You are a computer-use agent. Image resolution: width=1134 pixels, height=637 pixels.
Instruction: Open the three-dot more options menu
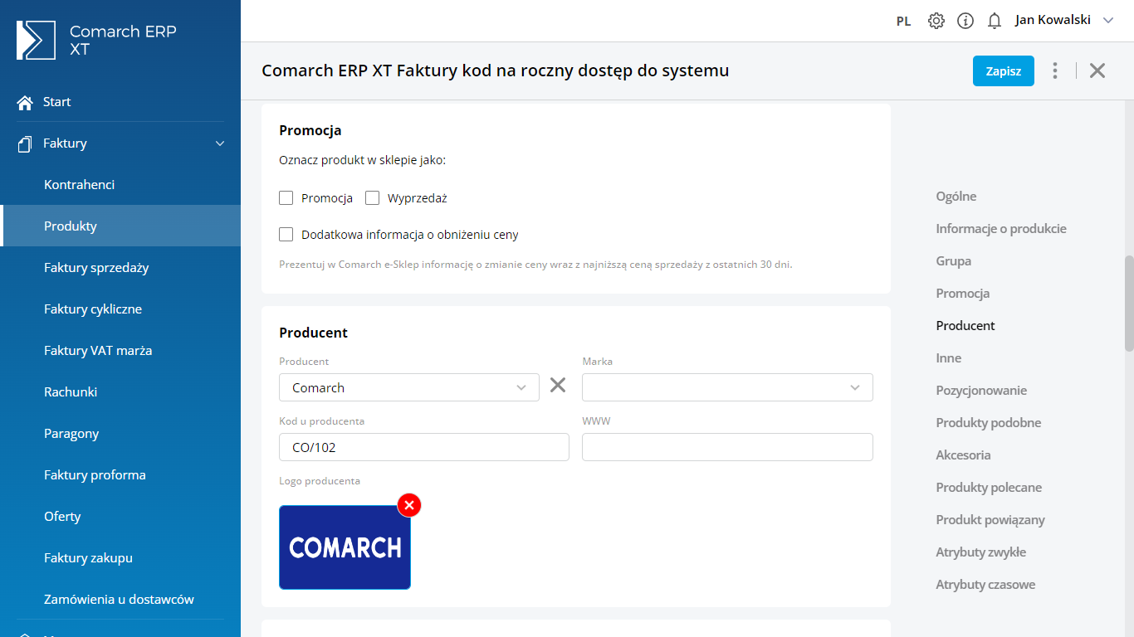pyautogui.click(x=1055, y=71)
